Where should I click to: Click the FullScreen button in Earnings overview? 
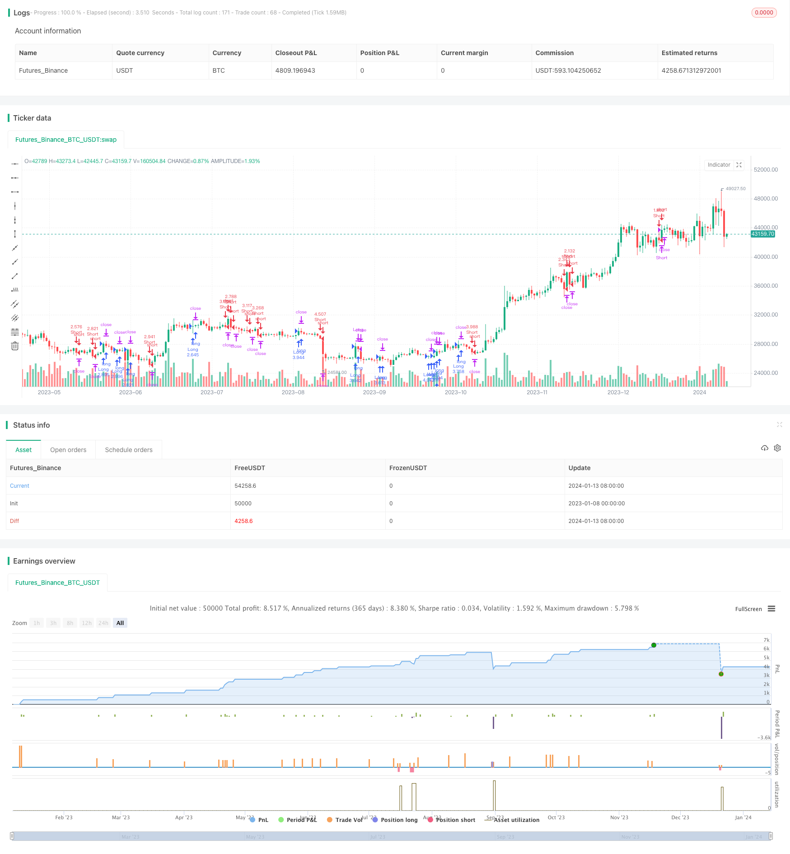coord(748,609)
